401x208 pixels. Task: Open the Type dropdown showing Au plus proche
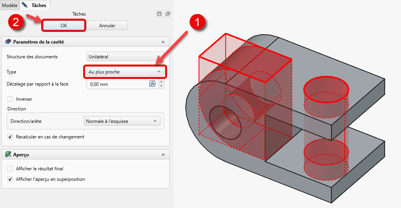[125, 72]
